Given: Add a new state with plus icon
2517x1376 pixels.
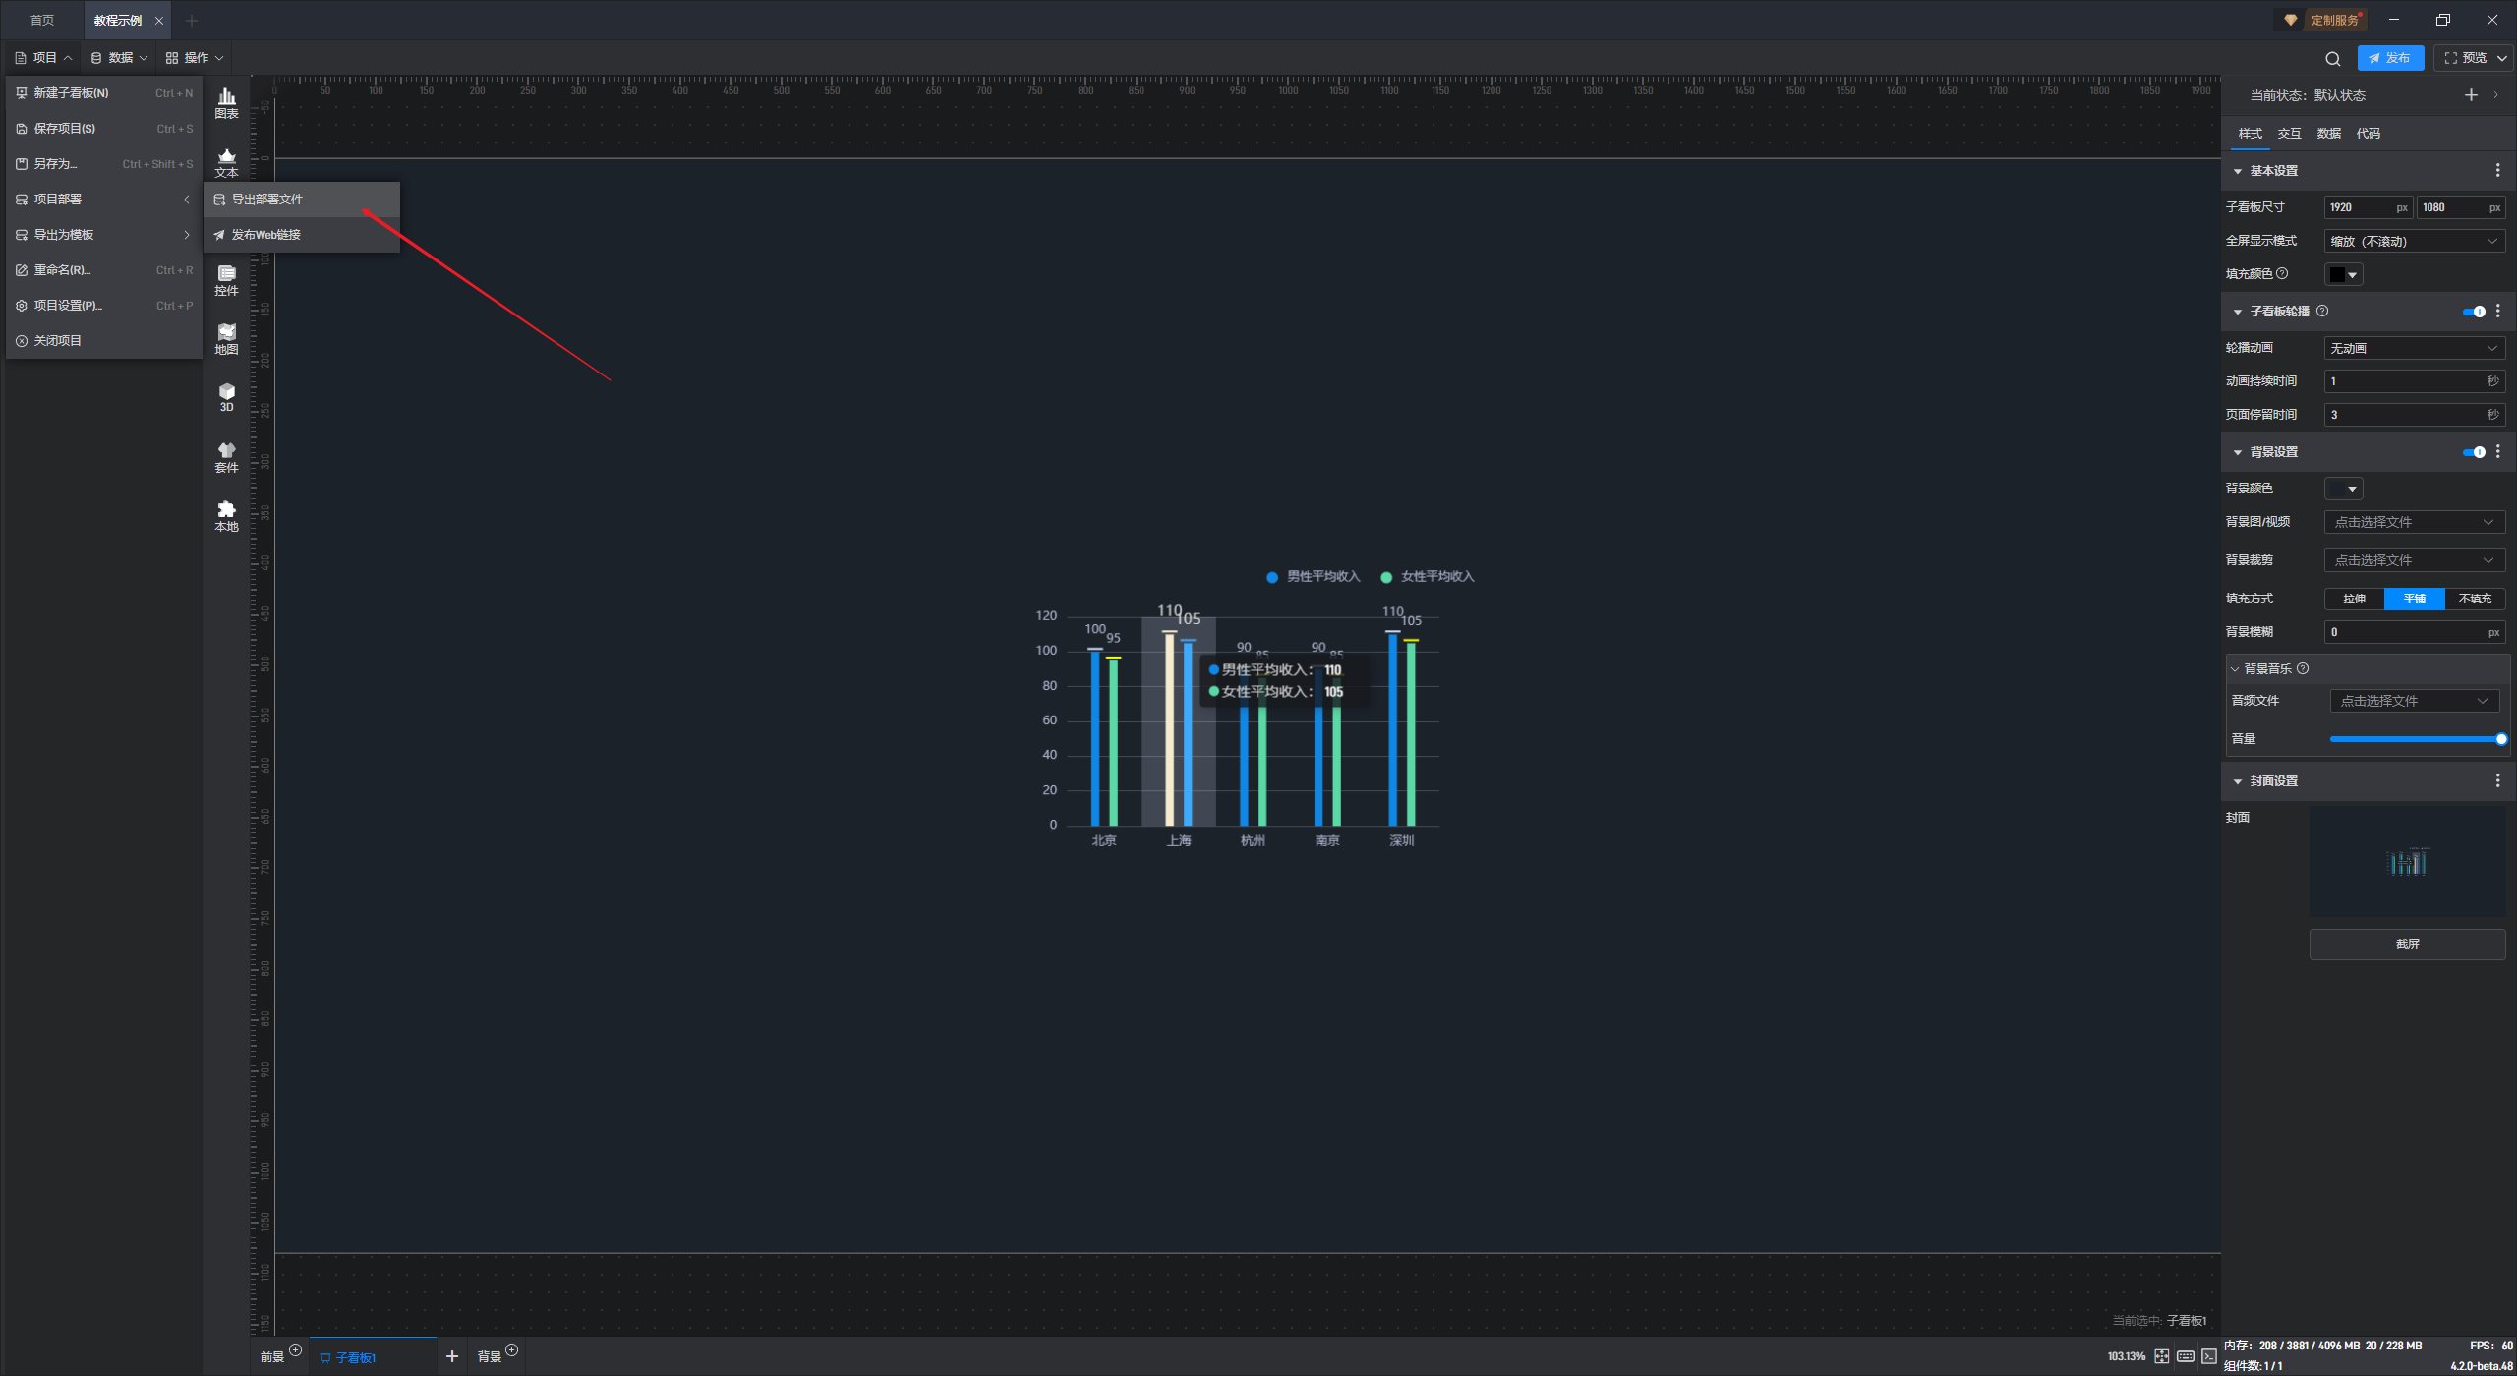Looking at the screenshot, I should click(2471, 95).
